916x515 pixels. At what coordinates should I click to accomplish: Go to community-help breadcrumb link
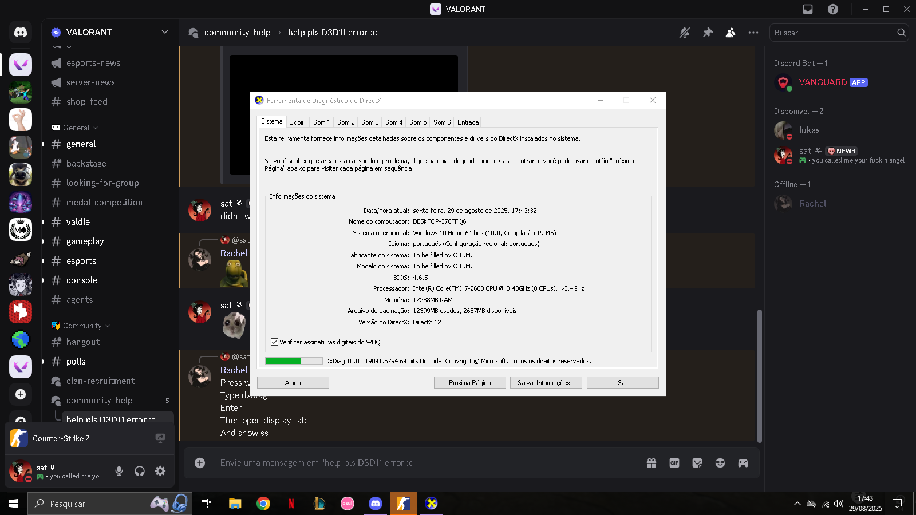tap(237, 33)
